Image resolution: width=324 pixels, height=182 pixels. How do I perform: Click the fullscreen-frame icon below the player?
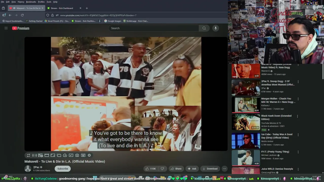click(x=53, y=155)
